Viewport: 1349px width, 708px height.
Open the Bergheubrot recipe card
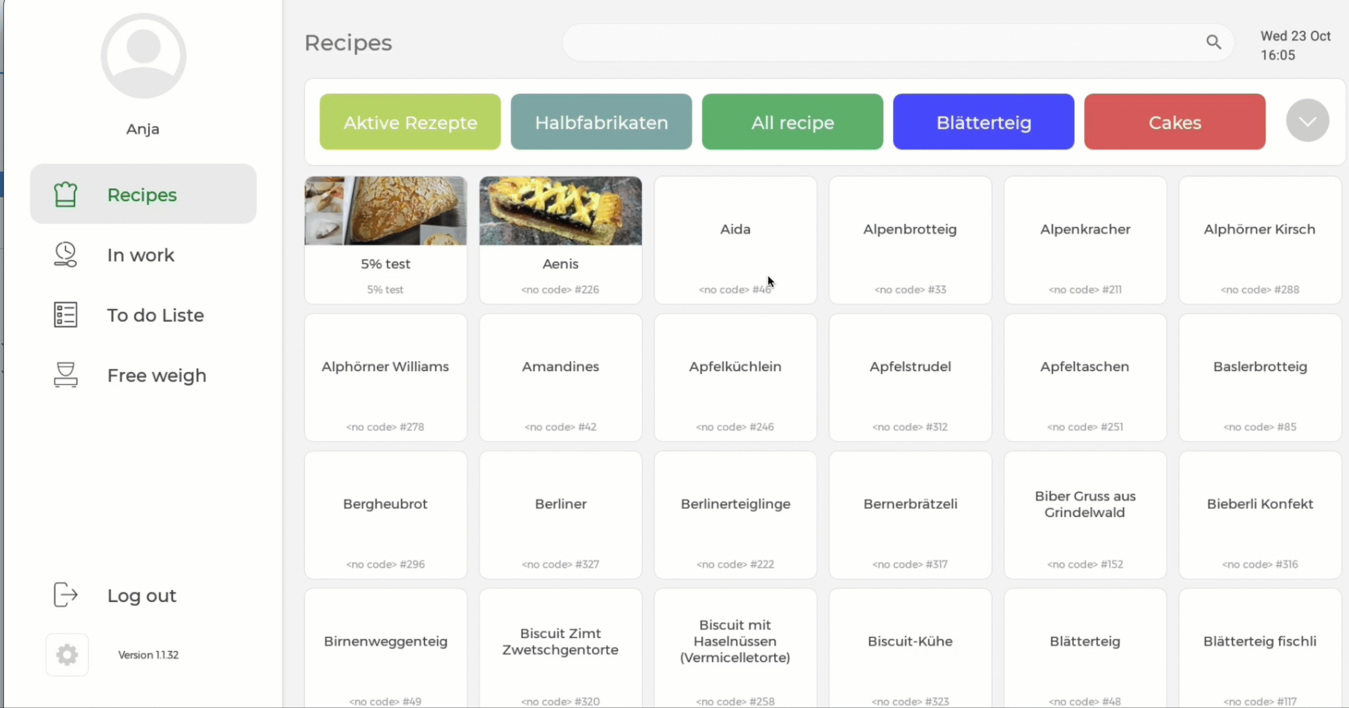click(386, 516)
